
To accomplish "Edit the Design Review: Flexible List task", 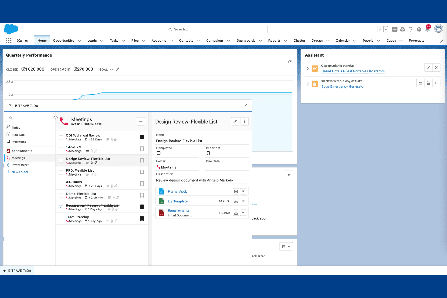I will [x=235, y=122].
